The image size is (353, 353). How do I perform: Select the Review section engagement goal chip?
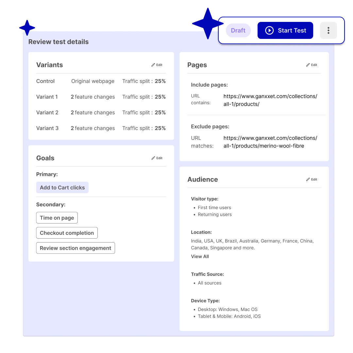tap(76, 248)
